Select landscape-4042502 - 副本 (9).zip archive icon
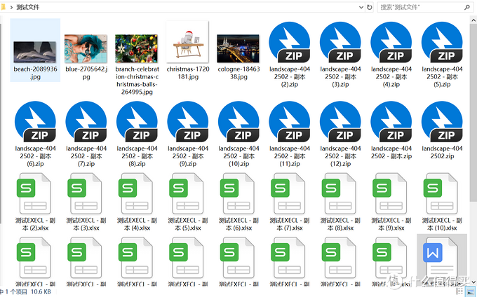The image size is (477, 297). 187,121
